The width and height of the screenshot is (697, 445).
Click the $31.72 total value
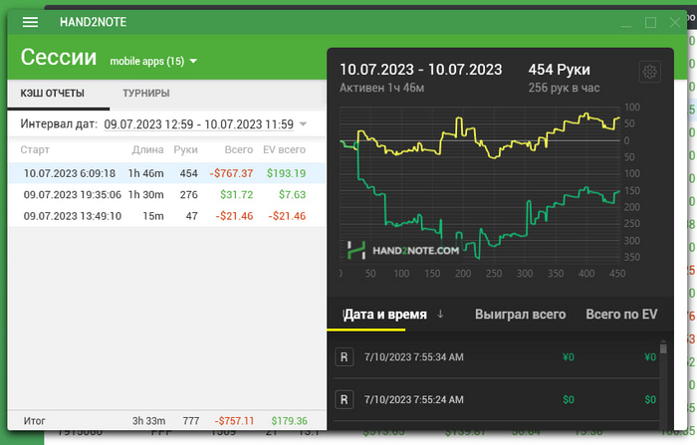237,195
